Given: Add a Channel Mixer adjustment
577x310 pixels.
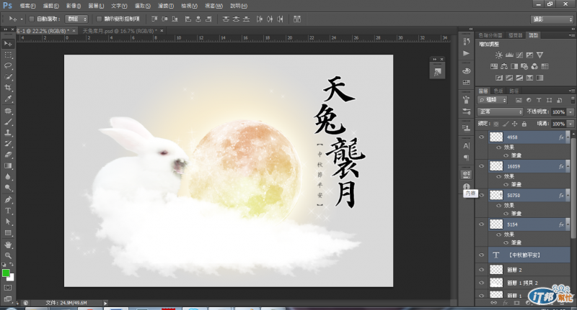Looking at the screenshot, I should pyautogui.click(x=534, y=66).
